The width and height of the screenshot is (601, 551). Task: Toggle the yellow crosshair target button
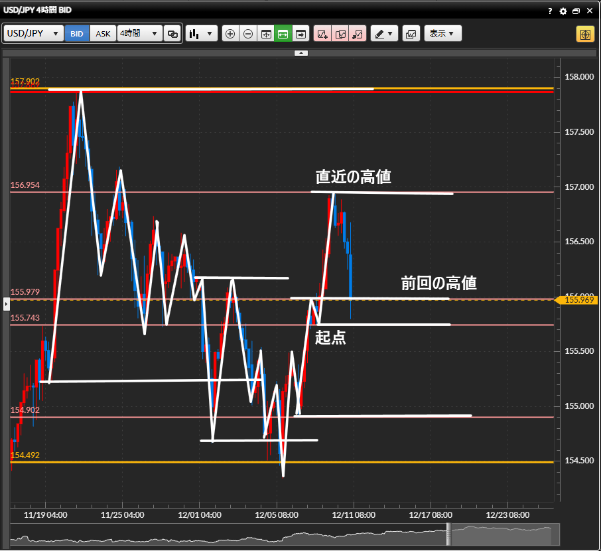pos(584,35)
